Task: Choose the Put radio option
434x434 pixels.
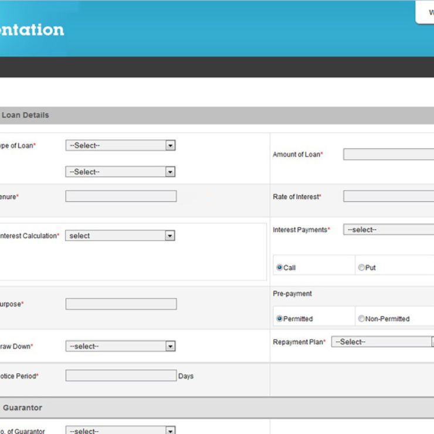Action: coord(361,267)
